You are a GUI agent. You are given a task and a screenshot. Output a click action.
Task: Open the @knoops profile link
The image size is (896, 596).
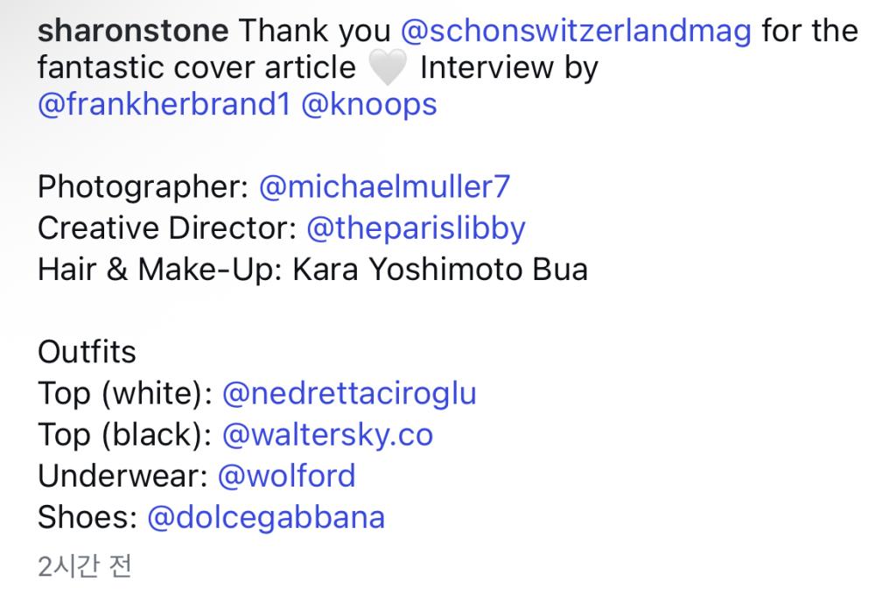pyautogui.click(x=369, y=106)
